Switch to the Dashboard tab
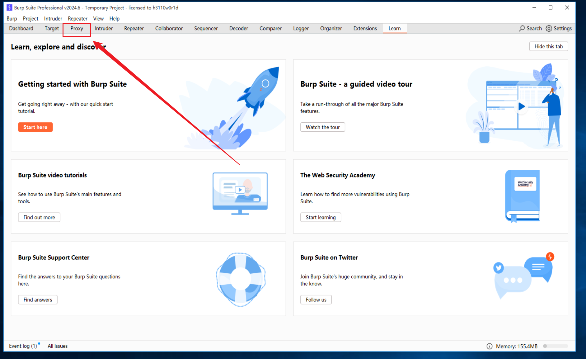The image size is (586, 359). (x=21, y=28)
